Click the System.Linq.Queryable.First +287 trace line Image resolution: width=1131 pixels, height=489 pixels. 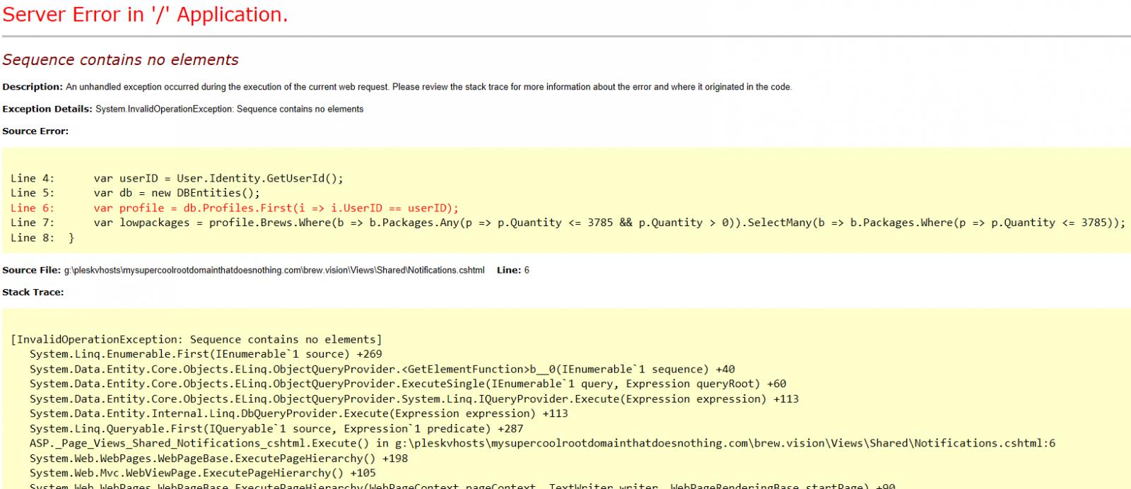click(x=276, y=428)
